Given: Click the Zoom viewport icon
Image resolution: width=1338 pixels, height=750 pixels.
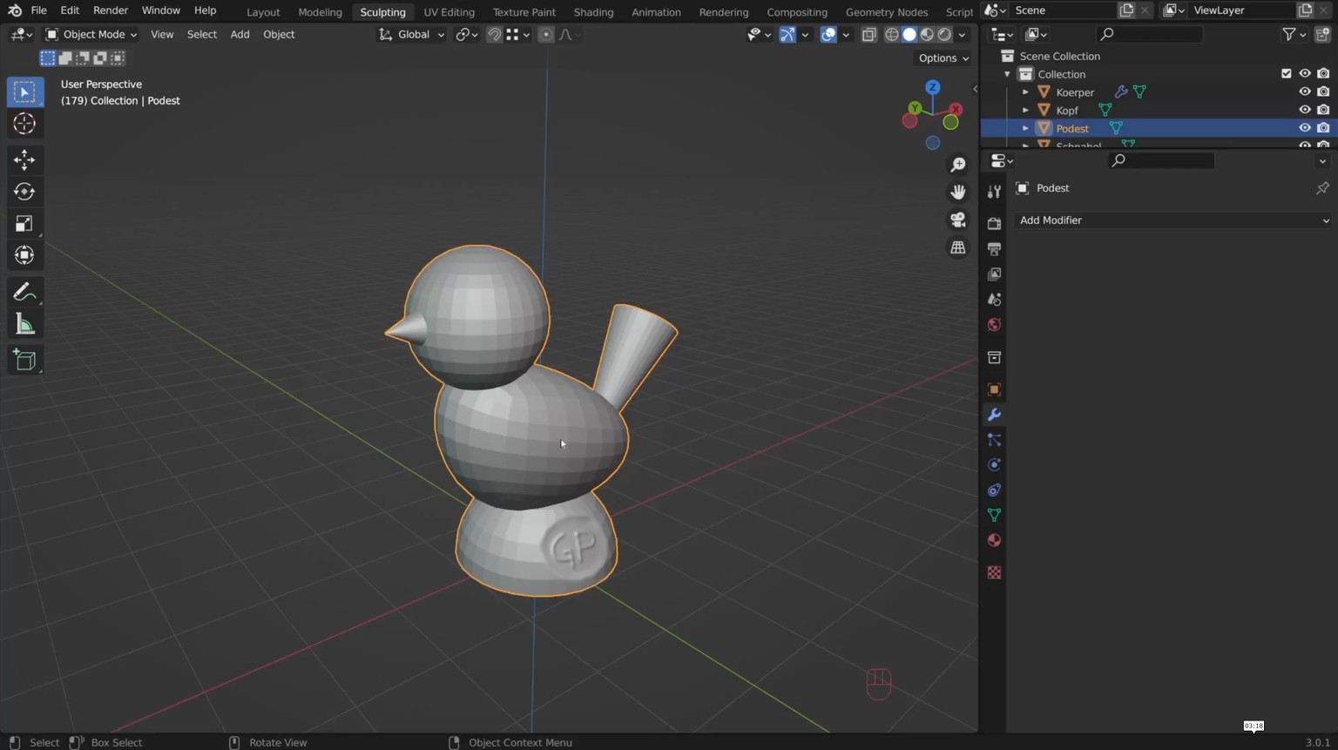Looking at the screenshot, I should [x=958, y=165].
